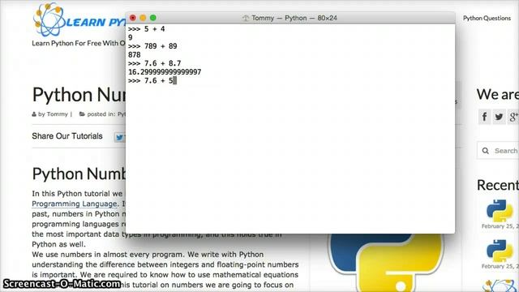Minimize the Terminal window with yellow button
The image size is (519, 292).
[x=143, y=18]
